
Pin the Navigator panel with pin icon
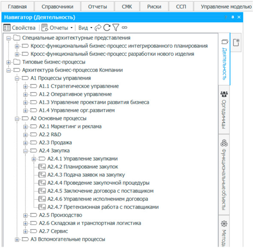pyautogui.click(x=233, y=17)
